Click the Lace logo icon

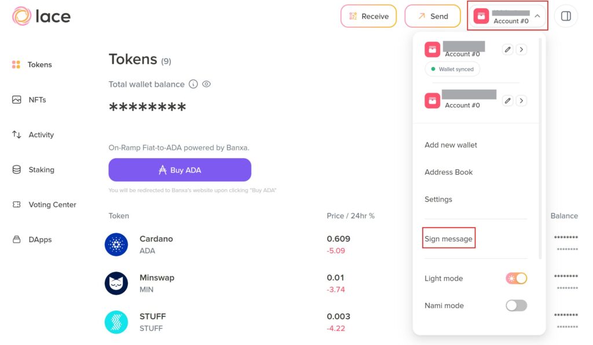pyautogui.click(x=21, y=16)
